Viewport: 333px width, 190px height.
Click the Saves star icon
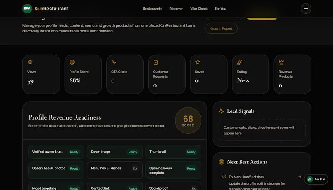pyautogui.click(x=197, y=62)
